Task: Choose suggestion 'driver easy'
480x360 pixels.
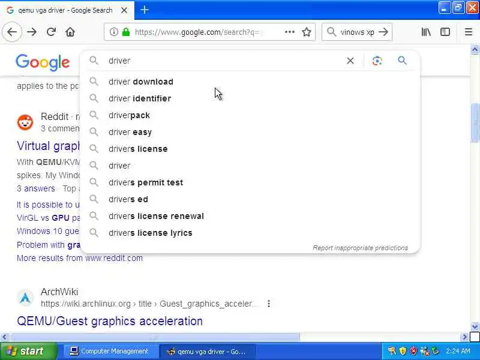Action: [250, 132]
